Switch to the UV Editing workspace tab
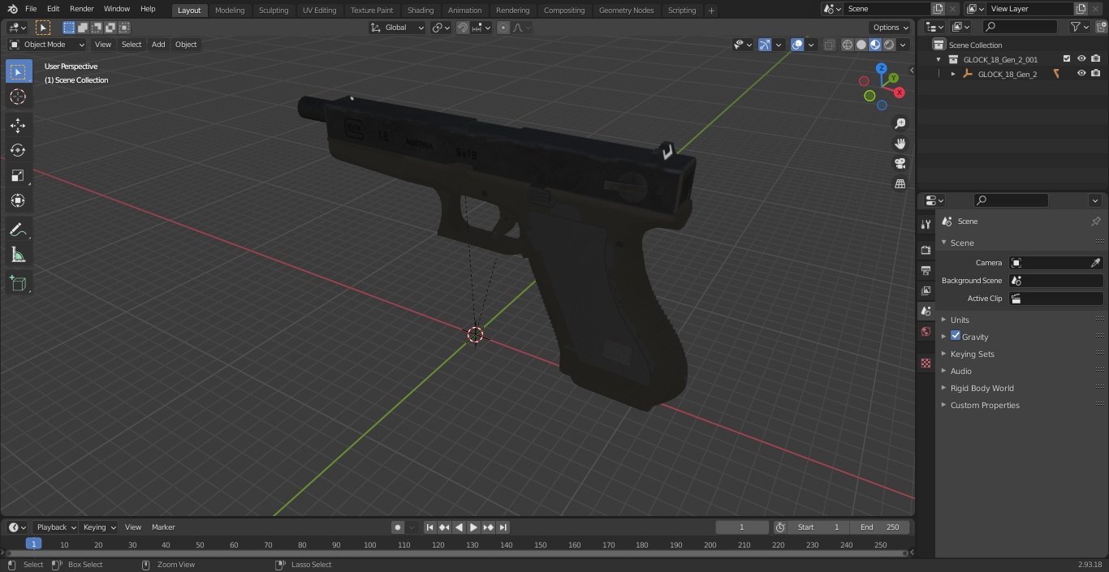This screenshot has height=572, width=1109. point(319,11)
